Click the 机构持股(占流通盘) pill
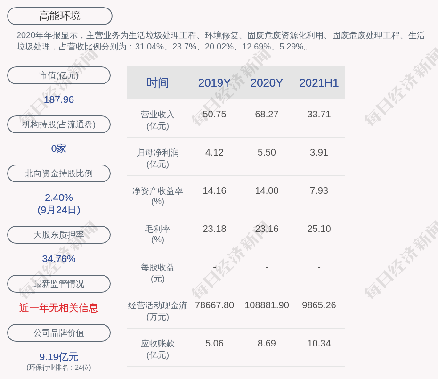 [59, 124]
